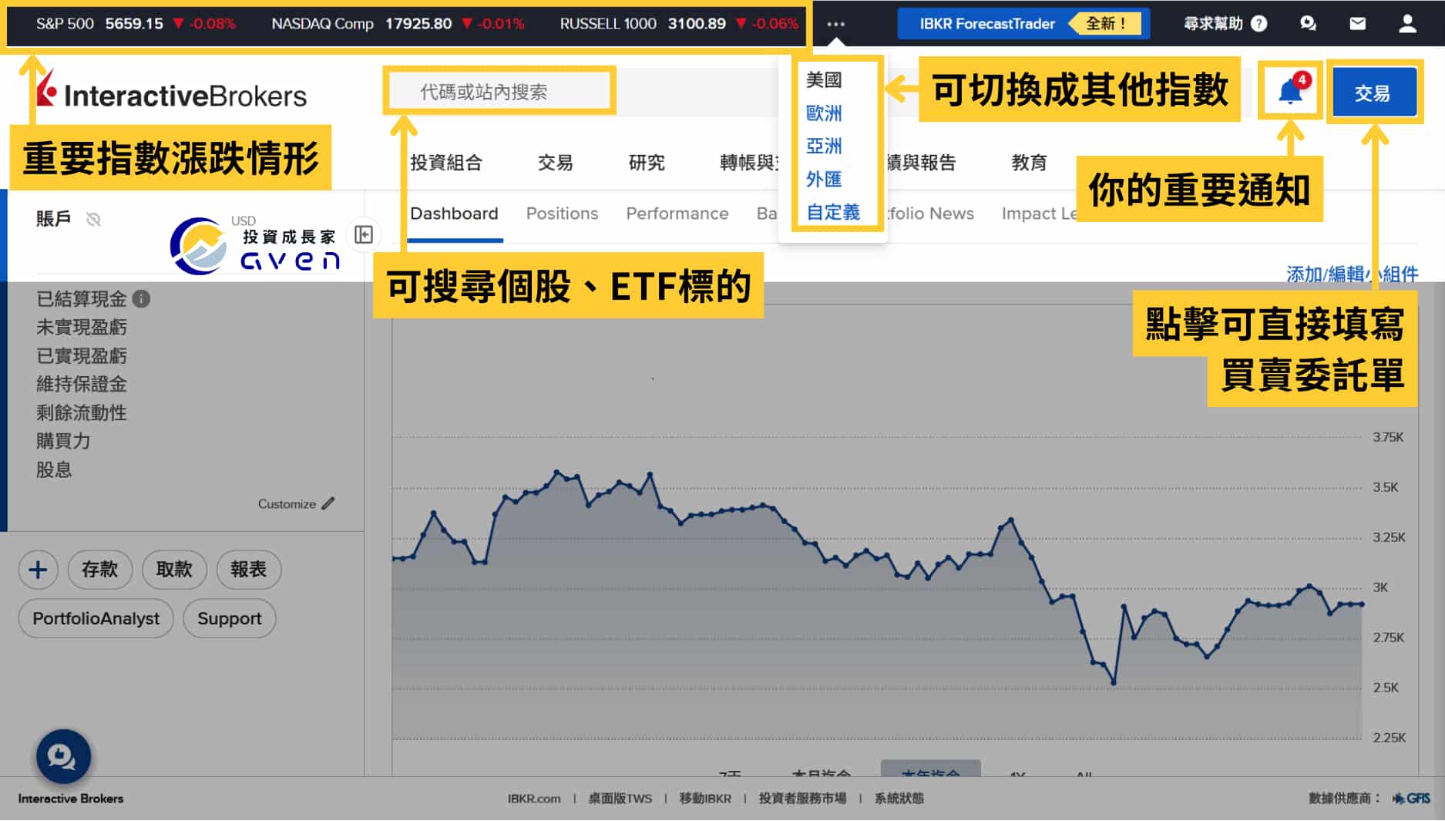1445x821 pixels.
Task: Click the symbol or site search field
Action: pos(499,92)
